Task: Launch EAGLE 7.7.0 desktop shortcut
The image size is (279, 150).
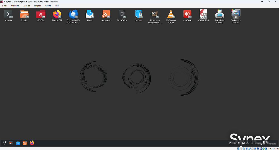Action: (x=203, y=14)
